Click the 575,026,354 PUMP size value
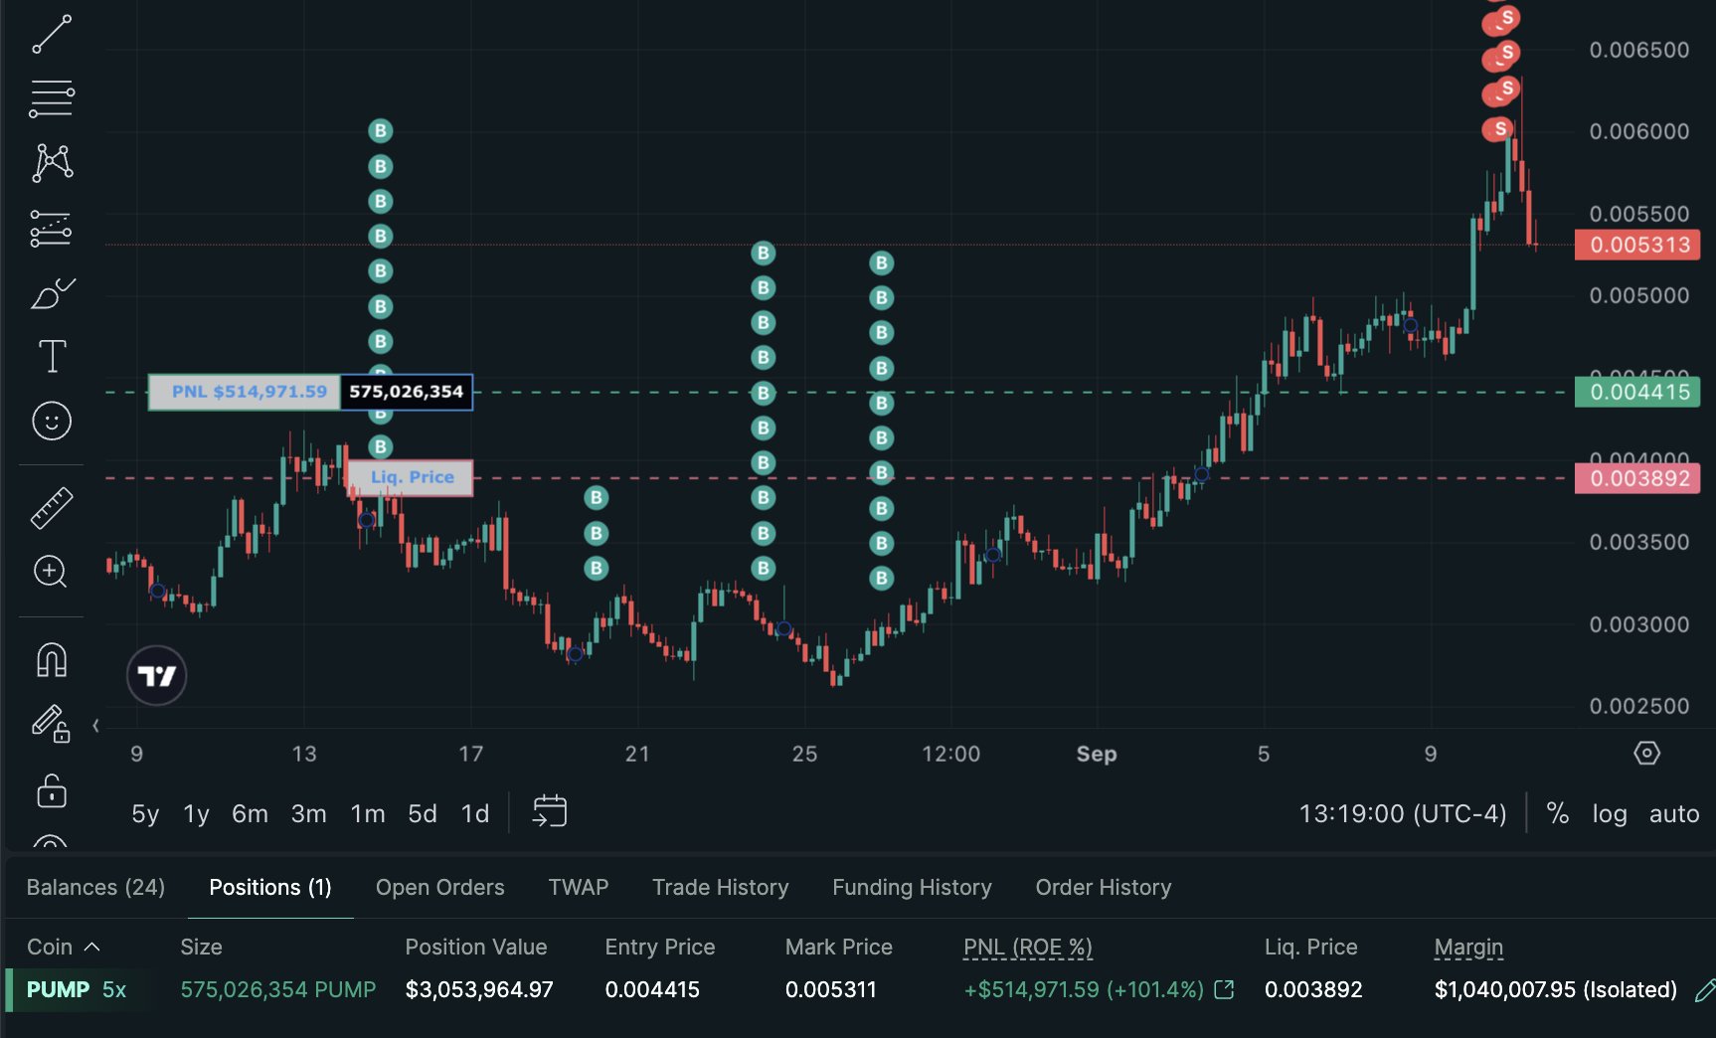 click(278, 989)
